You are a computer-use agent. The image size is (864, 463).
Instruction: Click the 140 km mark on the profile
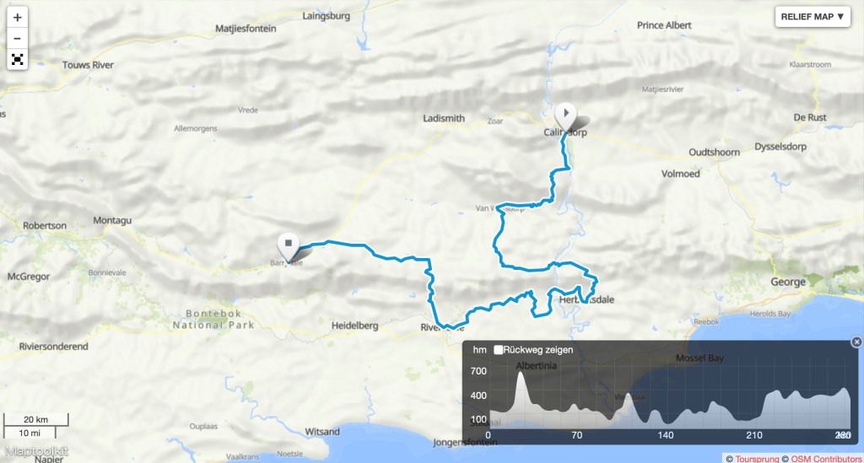coord(665,435)
